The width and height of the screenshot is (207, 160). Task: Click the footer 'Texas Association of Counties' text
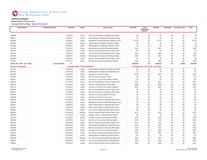(19, 148)
